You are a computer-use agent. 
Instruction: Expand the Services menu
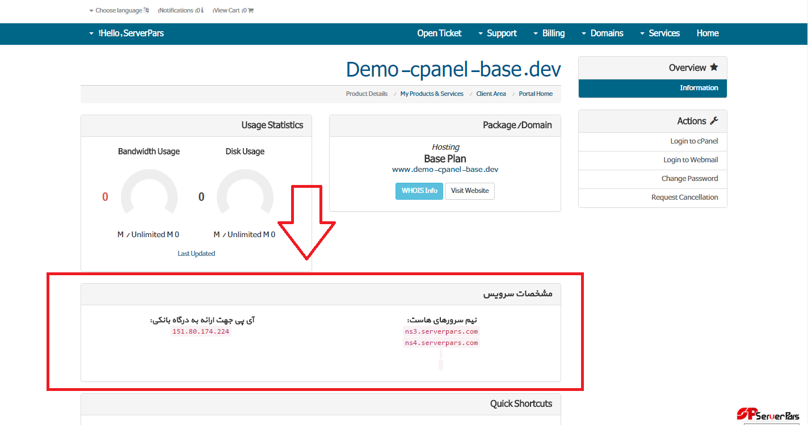660,33
